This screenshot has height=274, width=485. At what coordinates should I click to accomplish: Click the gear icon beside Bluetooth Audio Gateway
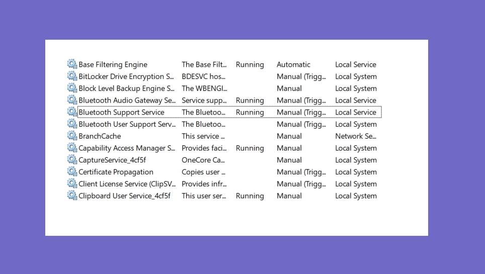point(72,100)
